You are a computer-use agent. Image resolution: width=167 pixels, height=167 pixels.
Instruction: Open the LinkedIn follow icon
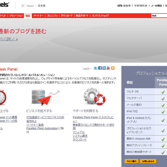[104, 68]
